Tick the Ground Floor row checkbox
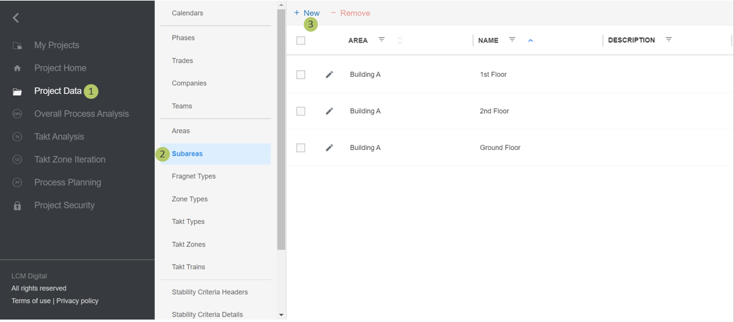The height and width of the screenshot is (322, 734). [301, 148]
